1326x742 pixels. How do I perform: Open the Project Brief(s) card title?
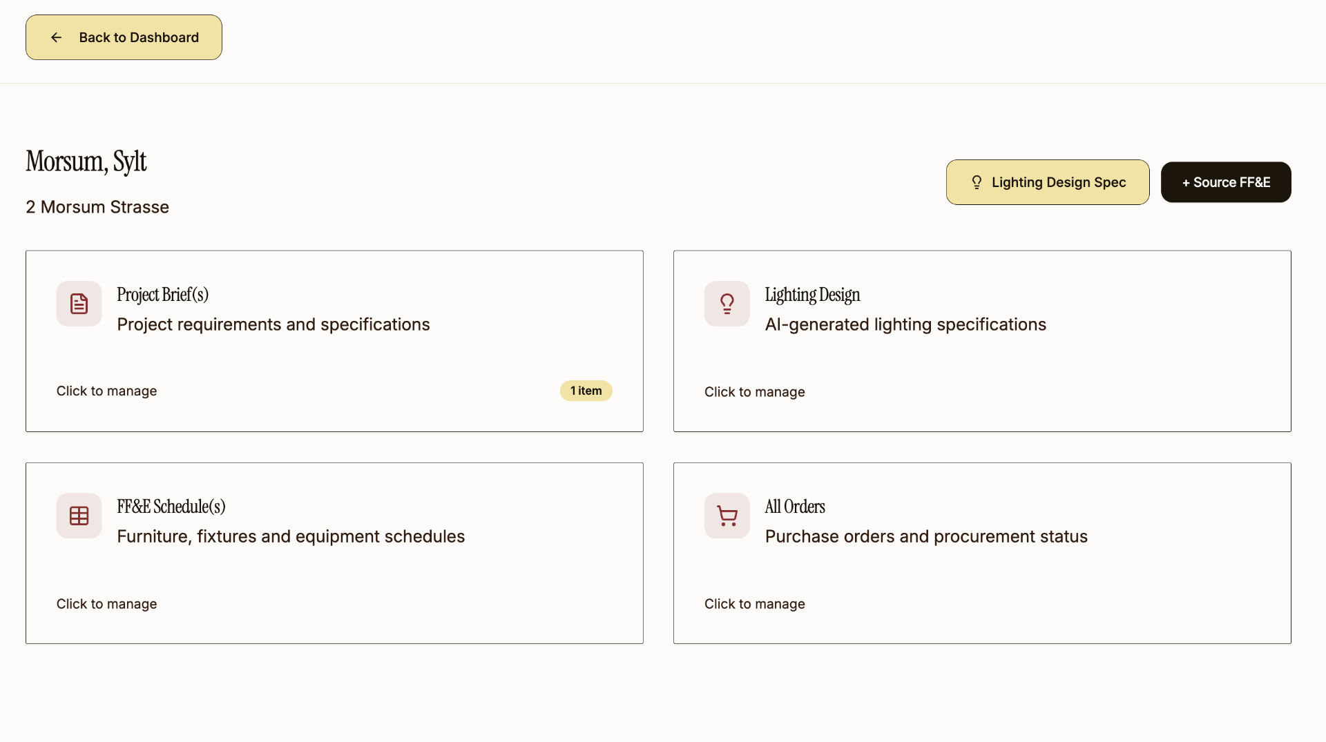[162, 295]
